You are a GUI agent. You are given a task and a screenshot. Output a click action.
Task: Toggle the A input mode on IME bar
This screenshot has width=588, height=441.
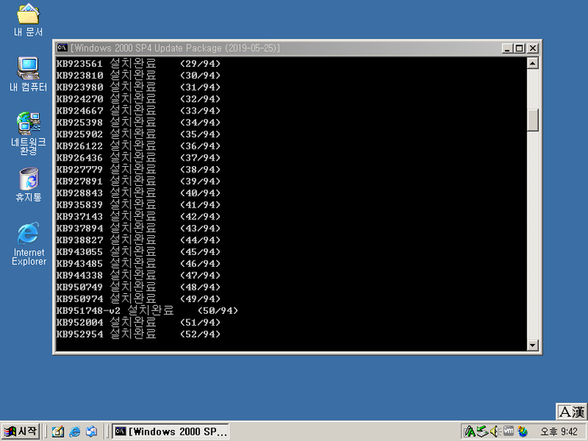[565, 412]
